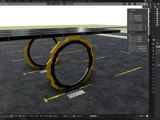Image resolution: width=160 pixels, height=120 pixels.
Task: Edit Dimensions X value field
Action: click(138, 46)
